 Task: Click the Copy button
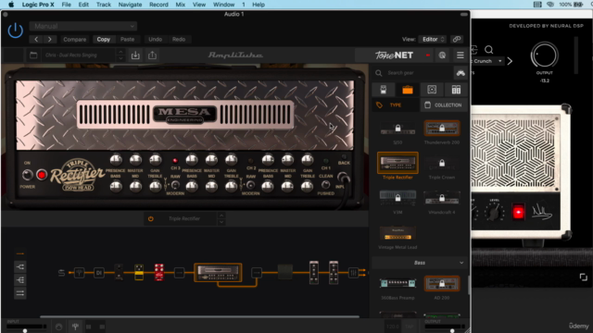click(x=103, y=39)
